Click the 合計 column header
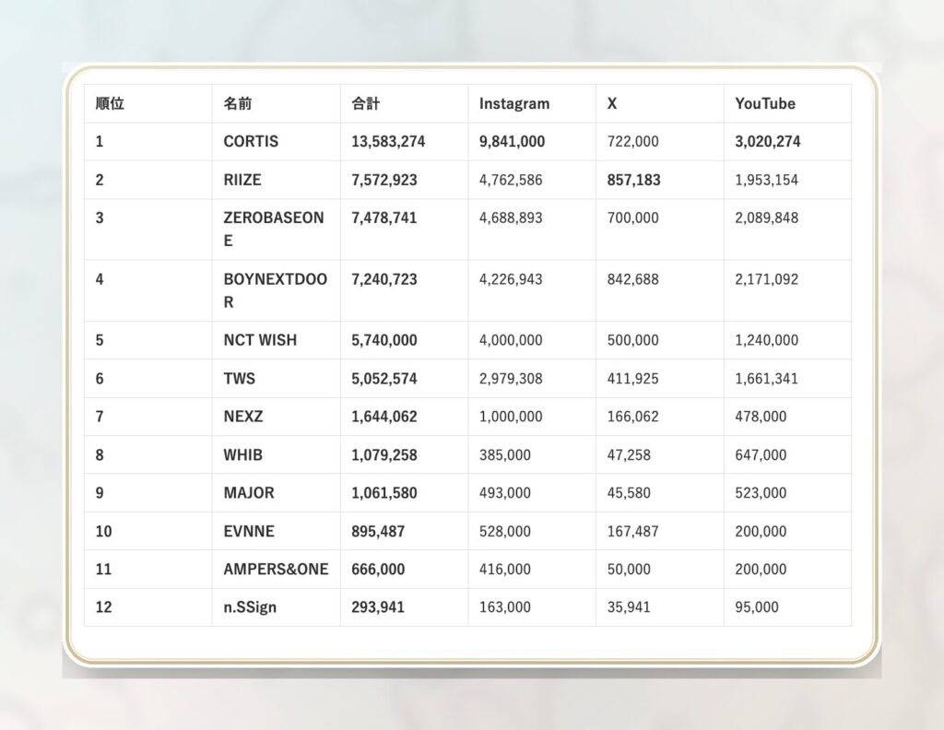The image size is (944, 730). [365, 104]
